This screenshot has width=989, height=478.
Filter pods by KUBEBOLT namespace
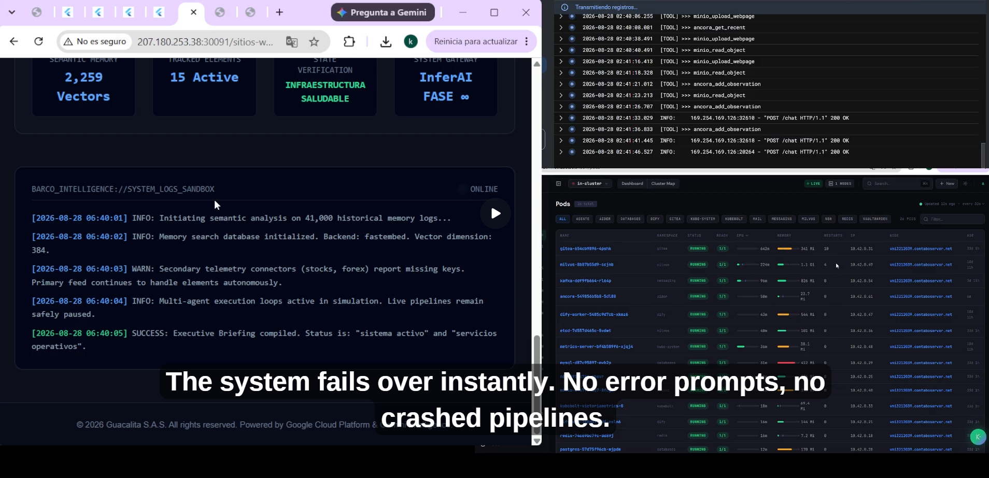pos(733,219)
